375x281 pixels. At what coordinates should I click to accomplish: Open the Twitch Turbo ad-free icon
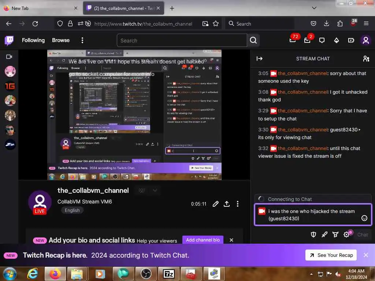(351, 40)
